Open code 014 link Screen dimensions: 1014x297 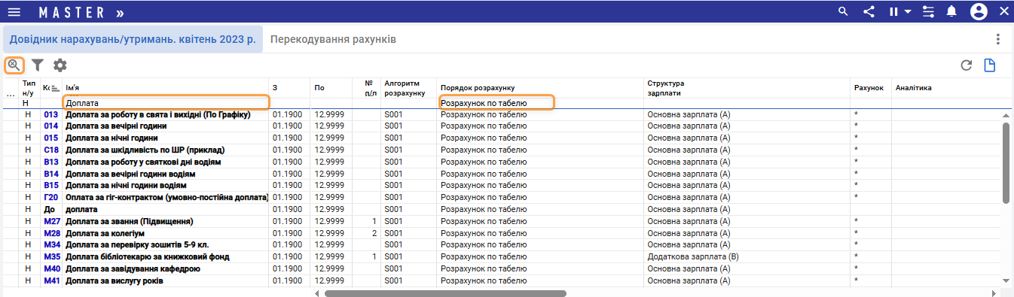(51, 126)
